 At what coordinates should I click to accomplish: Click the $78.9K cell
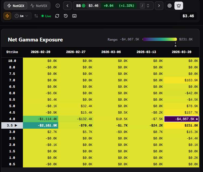(181, 106)
